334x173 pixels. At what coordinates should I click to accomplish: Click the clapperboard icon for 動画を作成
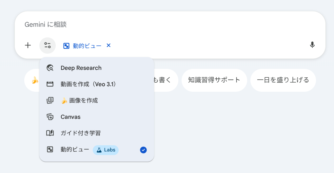(50, 84)
